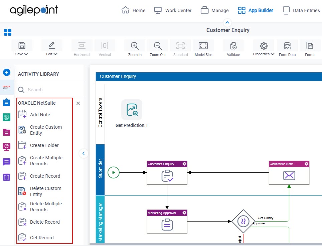Image resolution: width=322 pixels, height=246 pixels.
Task: Expand the Edit dropdown arrow
Action: tap(55, 54)
